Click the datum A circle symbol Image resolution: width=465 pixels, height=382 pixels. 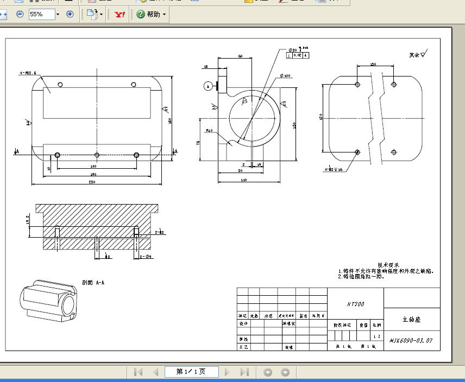(208, 86)
